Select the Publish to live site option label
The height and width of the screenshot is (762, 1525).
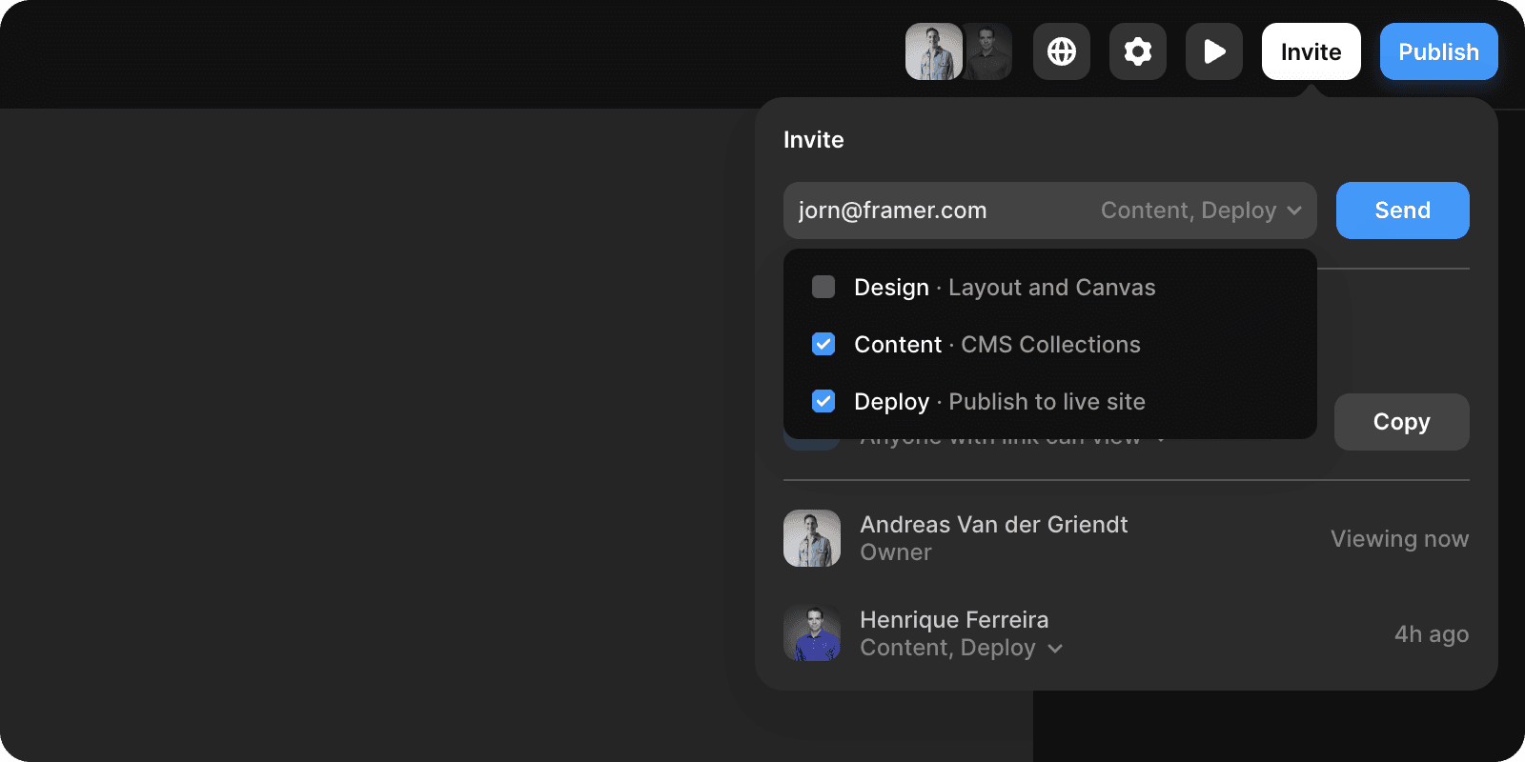1047,402
